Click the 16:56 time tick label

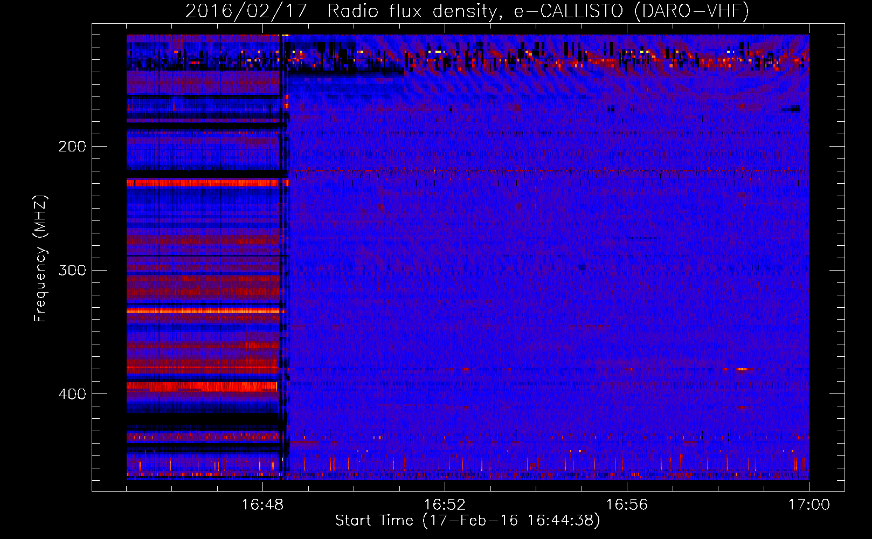pyautogui.click(x=627, y=505)
